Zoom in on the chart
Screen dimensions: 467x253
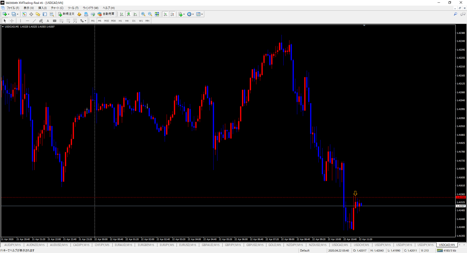tap(143, 14)
